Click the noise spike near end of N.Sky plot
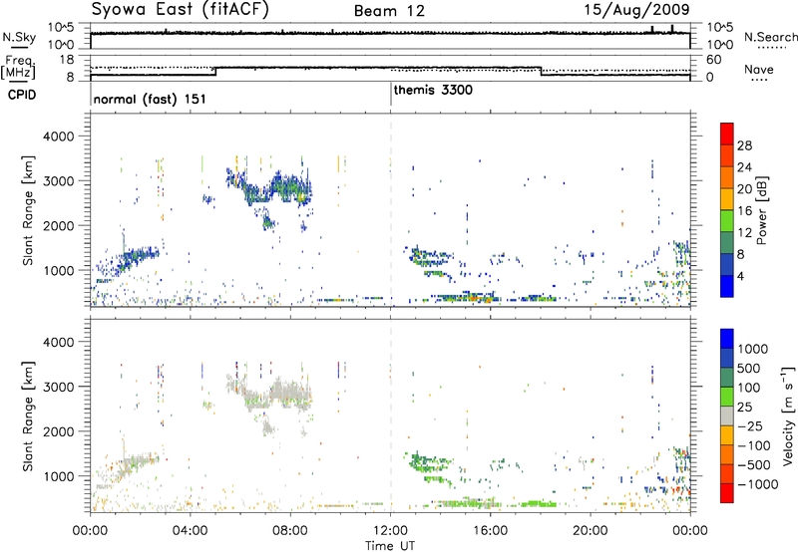Screen dimensions: 798x552 click(x=671, y=29)
